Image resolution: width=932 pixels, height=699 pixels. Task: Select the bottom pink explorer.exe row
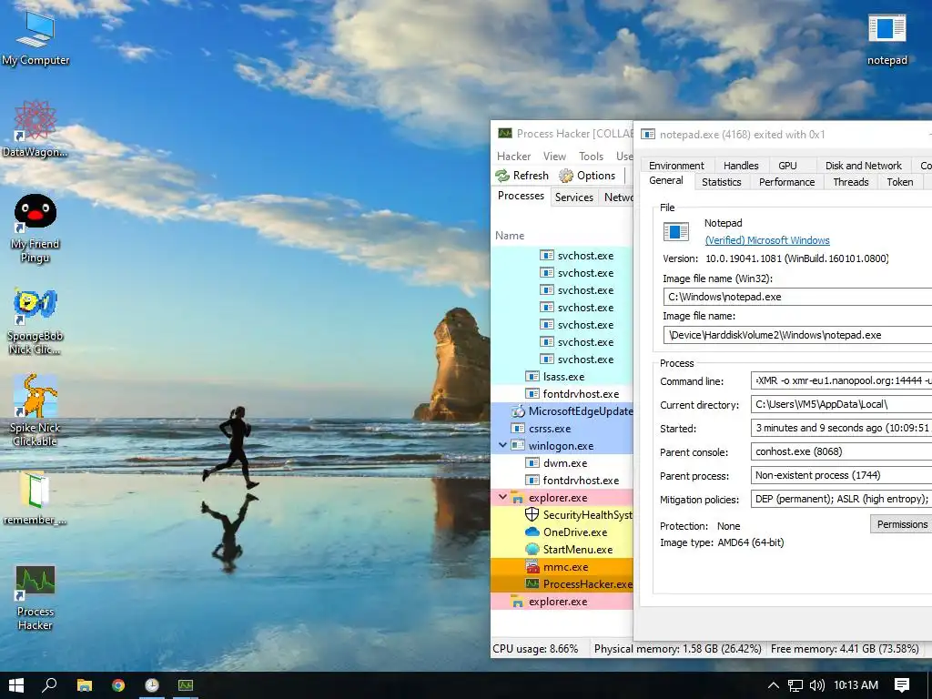coord(562,601)
